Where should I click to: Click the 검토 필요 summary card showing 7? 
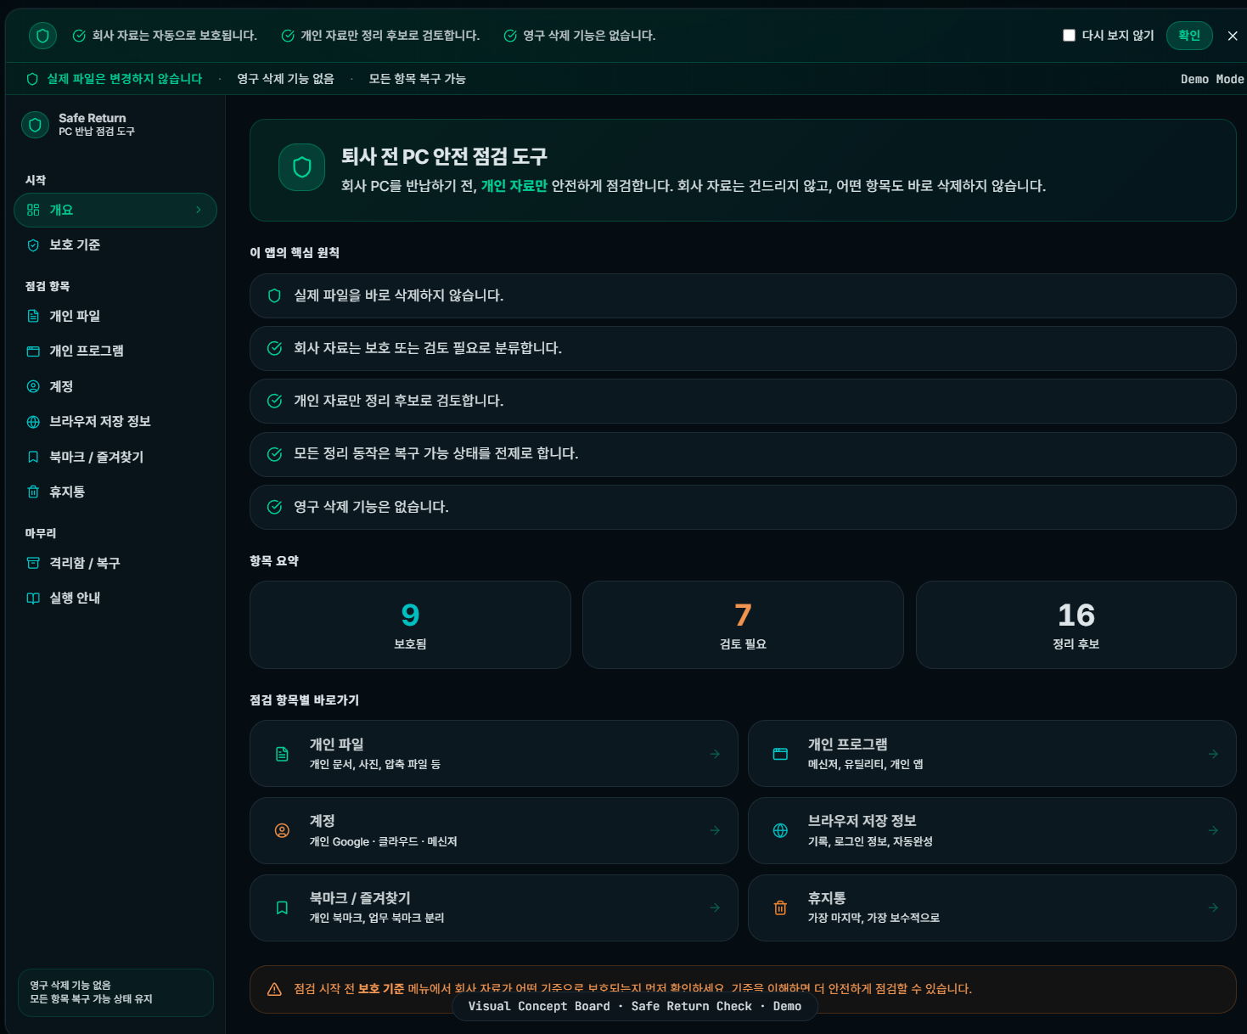pyautogui.click(x=743, y=625)
